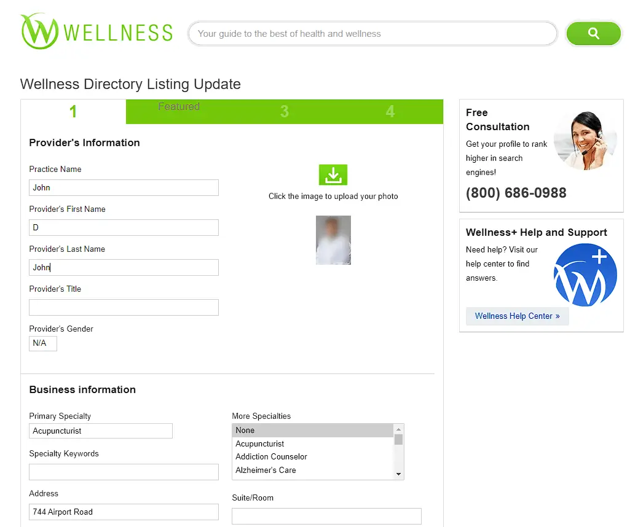Click the Wellness logo icon
Screen dimensions: 638x527
point(39,31)
